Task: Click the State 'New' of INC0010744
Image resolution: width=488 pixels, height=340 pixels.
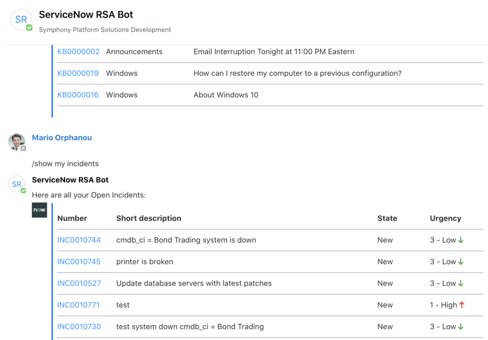Action: point(385,240)
